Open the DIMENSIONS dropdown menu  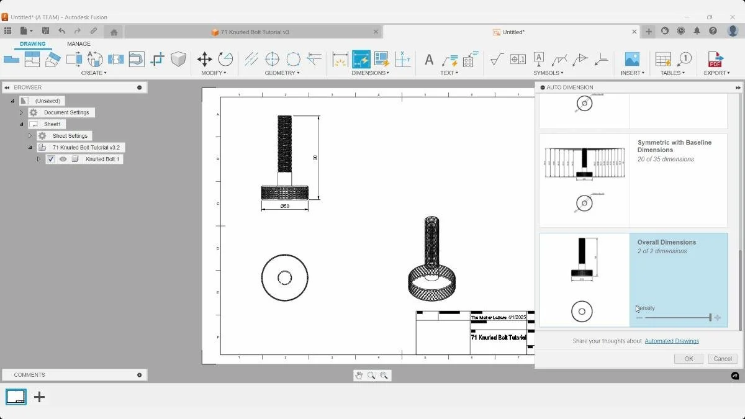pos(371,73)
